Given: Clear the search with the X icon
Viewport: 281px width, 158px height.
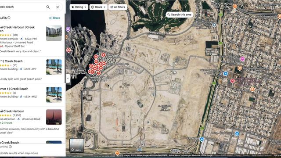Looking at the screenshot, I should [58, 7].
